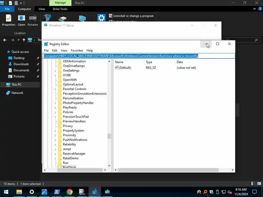Expand the Policies key

tap(55, 112)
